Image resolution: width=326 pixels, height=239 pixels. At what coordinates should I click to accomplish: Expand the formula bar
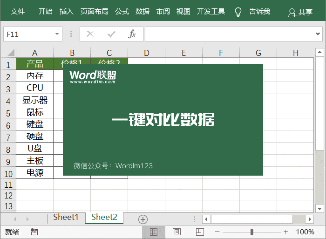coord(319,34)
